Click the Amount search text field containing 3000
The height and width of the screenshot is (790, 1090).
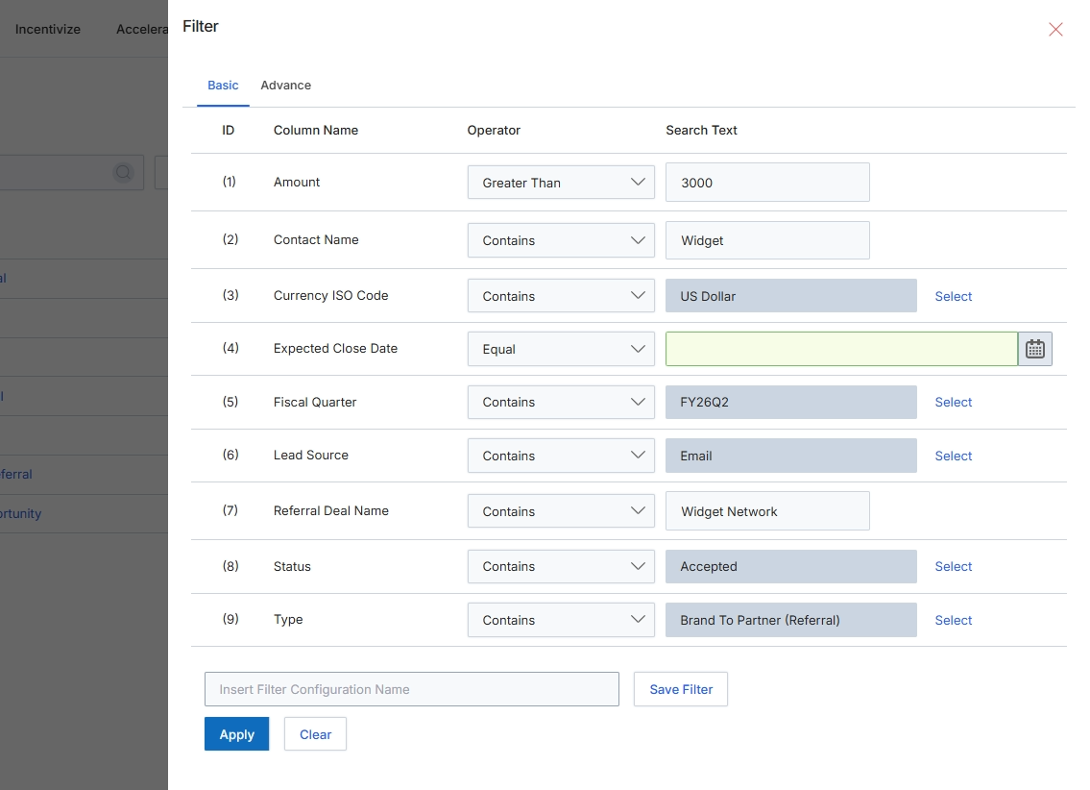(x=767, y=183)
